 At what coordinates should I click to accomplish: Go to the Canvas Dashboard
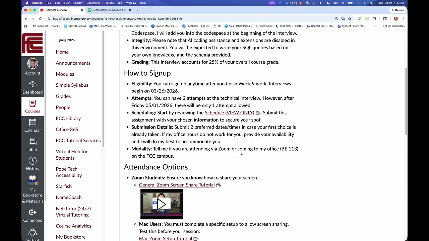coord(33,88)
